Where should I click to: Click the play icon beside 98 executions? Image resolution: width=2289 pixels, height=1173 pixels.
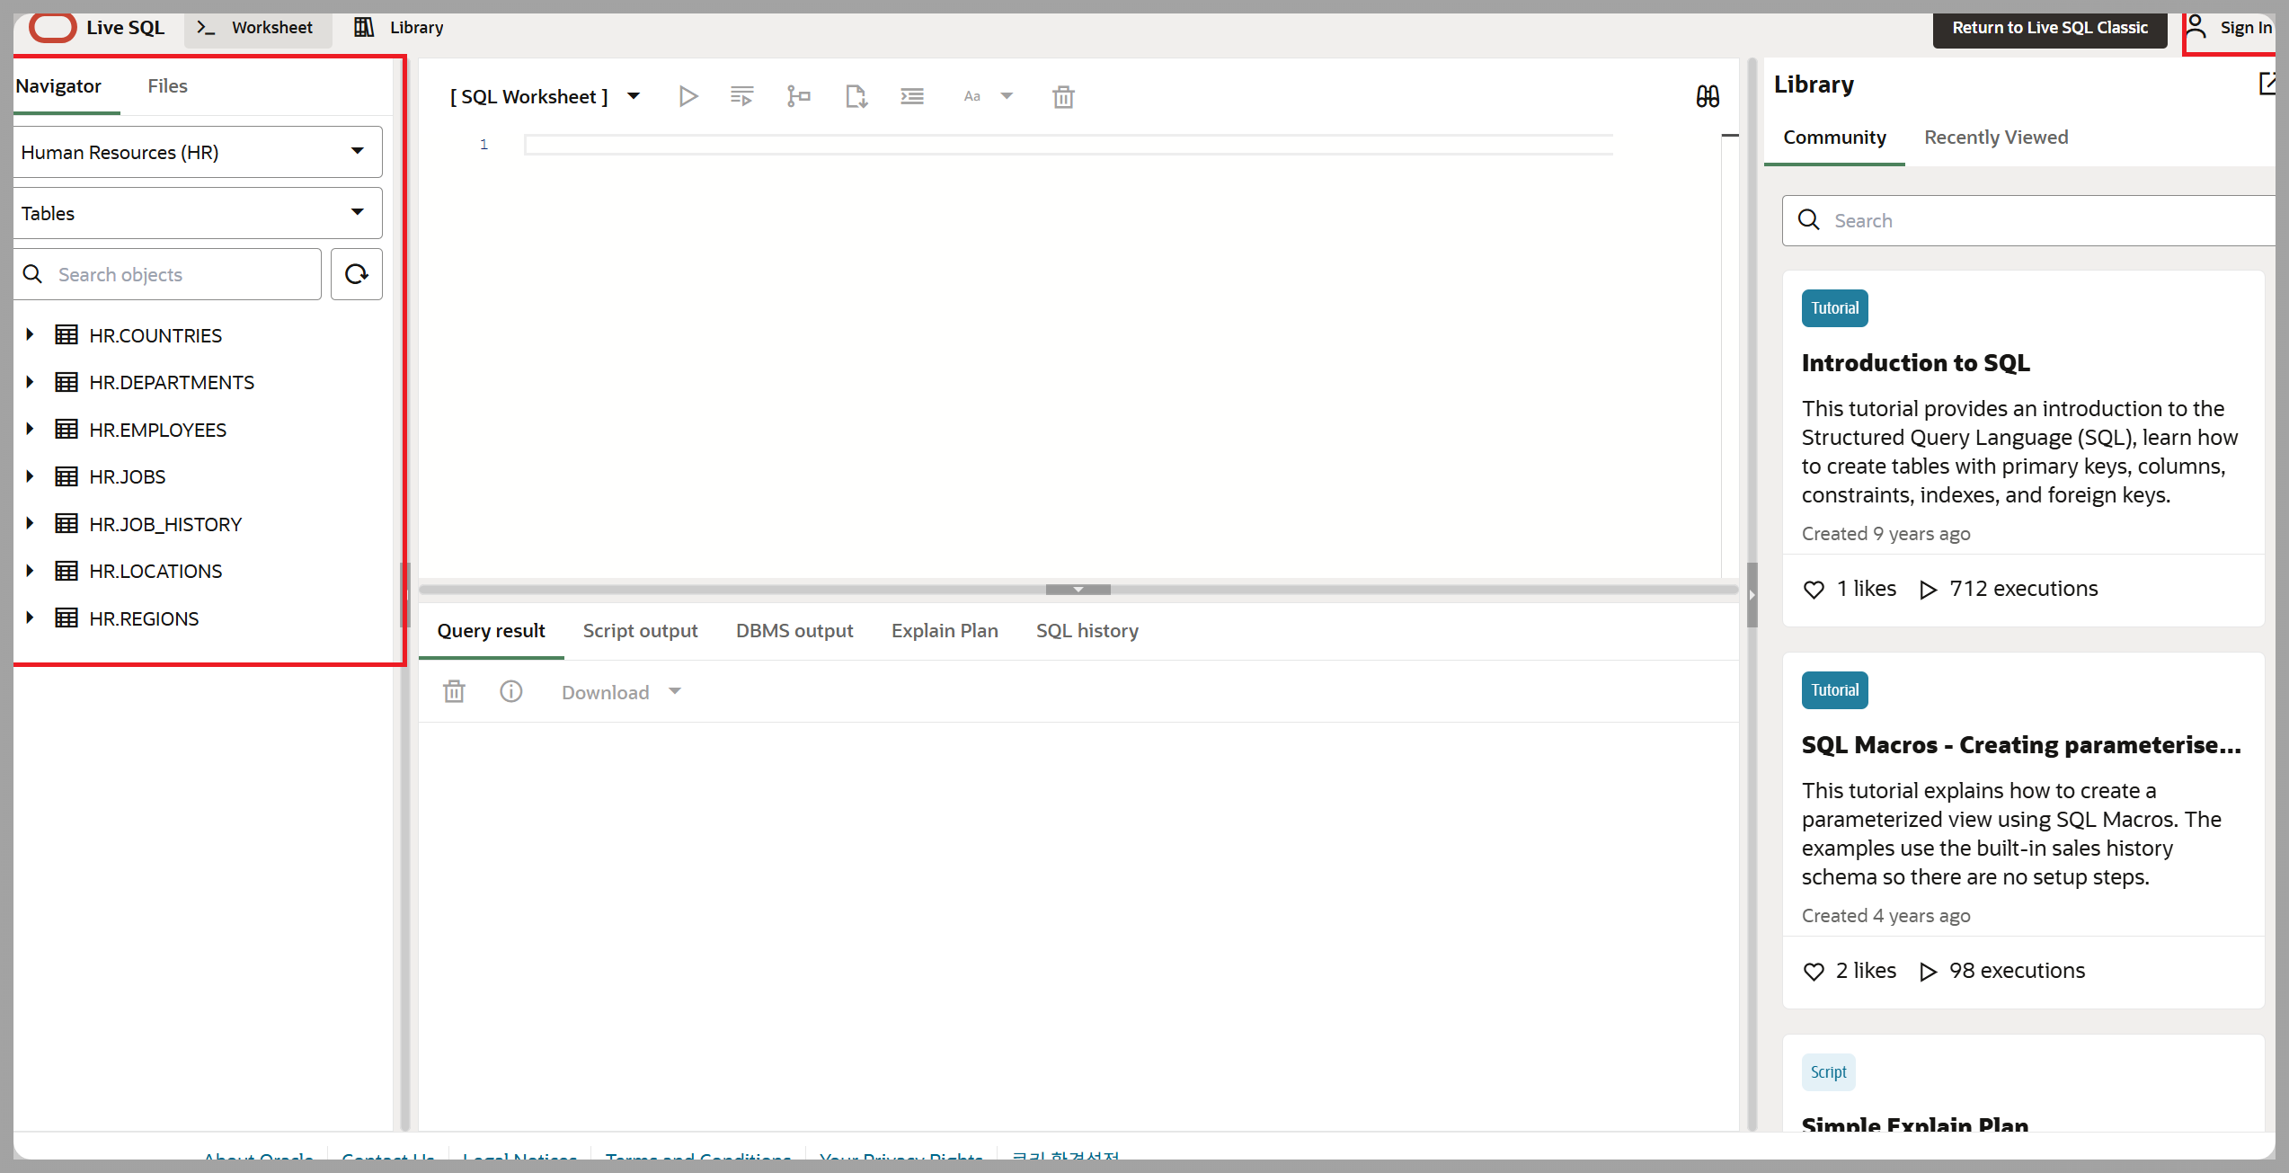[1928, 972]
